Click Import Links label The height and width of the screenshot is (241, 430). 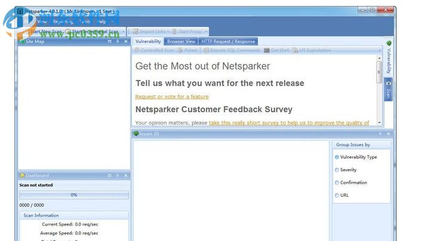point(152,32)
